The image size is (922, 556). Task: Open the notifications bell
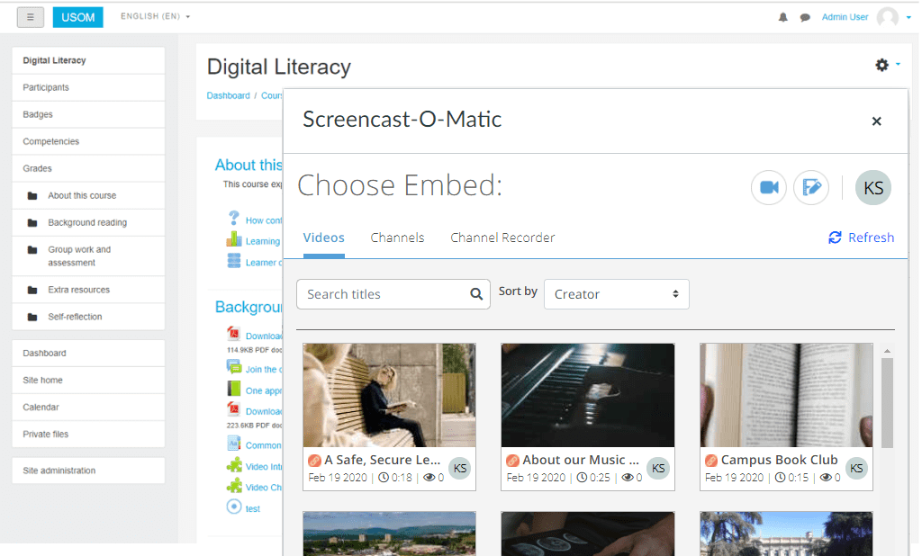782,17
